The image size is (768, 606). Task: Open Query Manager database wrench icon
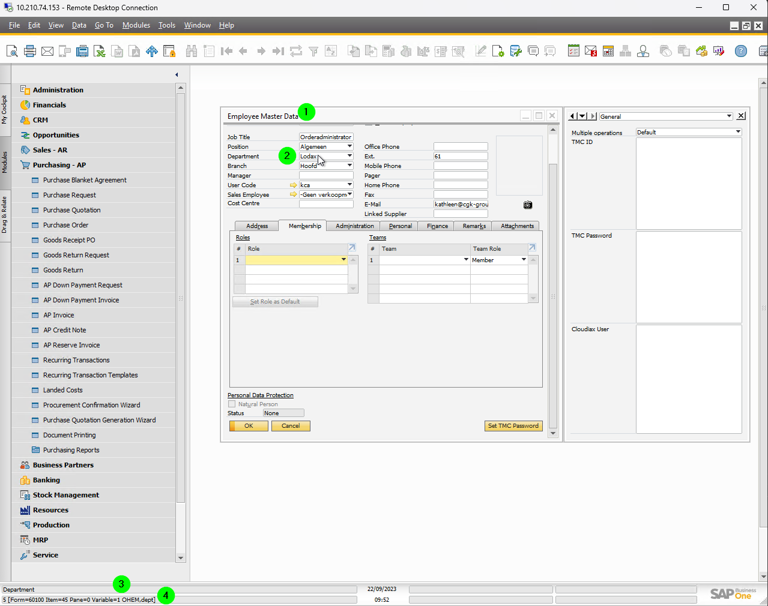pyautogui.click(x=516, y=51)
